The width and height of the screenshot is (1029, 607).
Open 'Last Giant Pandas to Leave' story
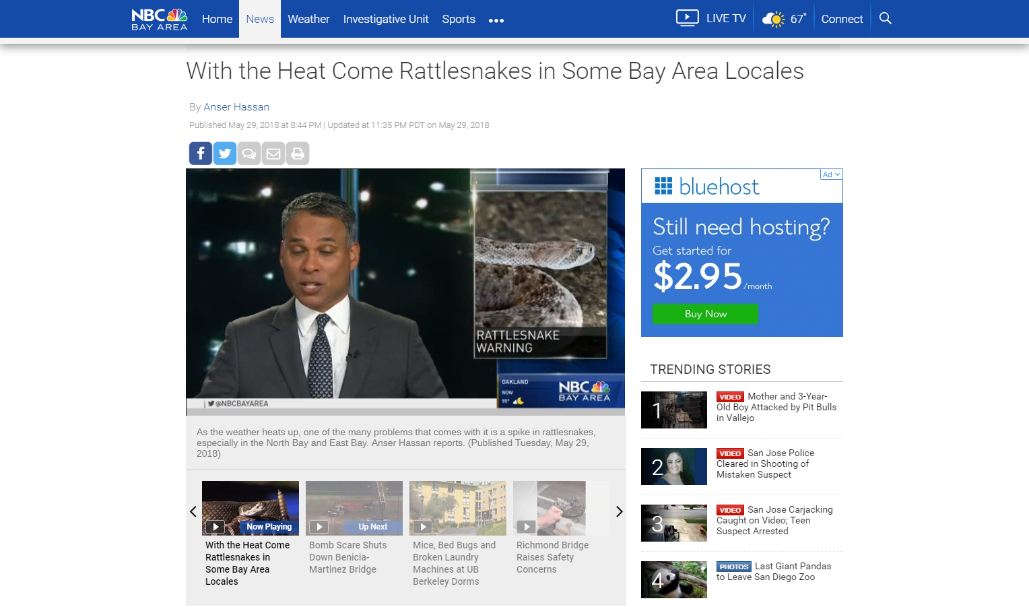pos(774,571)
